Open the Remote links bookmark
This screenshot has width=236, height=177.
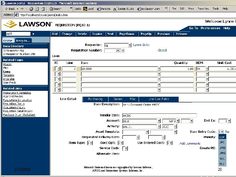click(x=104, y=9)
